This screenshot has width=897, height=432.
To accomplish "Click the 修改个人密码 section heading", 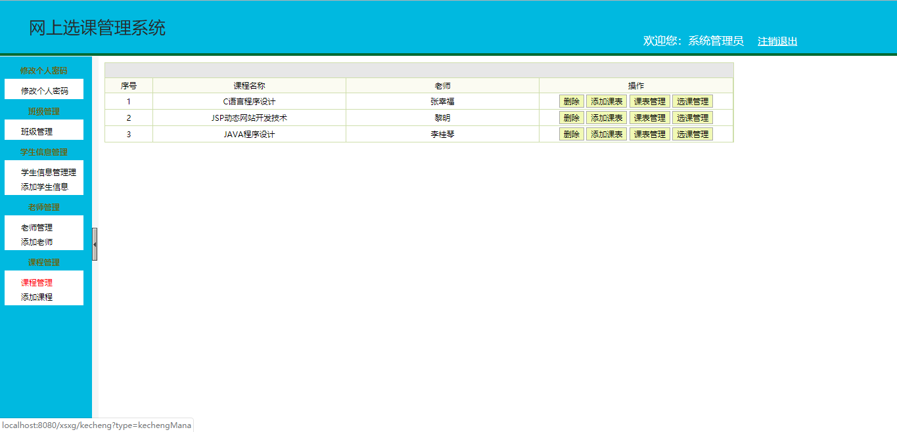I will (44, 70).
